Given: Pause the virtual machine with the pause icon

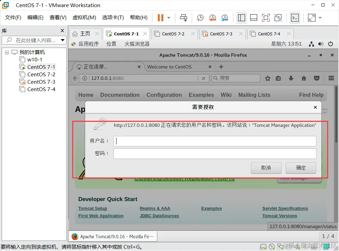Looking at the screenshot, I should point(160,18).
